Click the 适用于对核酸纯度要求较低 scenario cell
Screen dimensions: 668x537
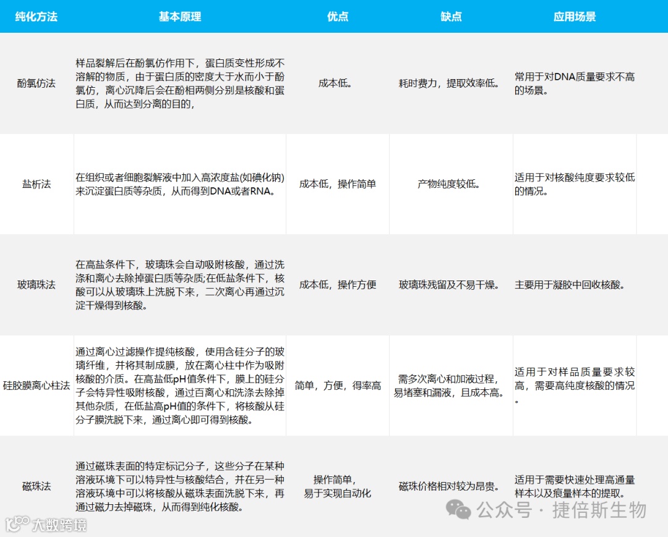(x=575, y=184)
